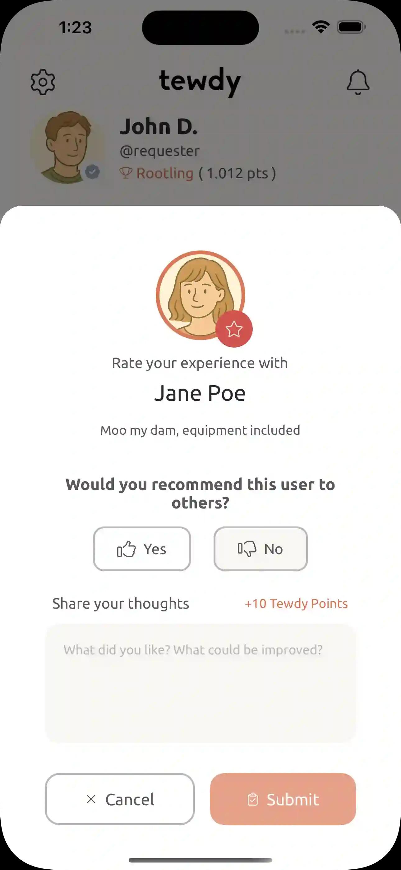
Task: Click the tewdy app title
Action: click(x=200, y=82)
